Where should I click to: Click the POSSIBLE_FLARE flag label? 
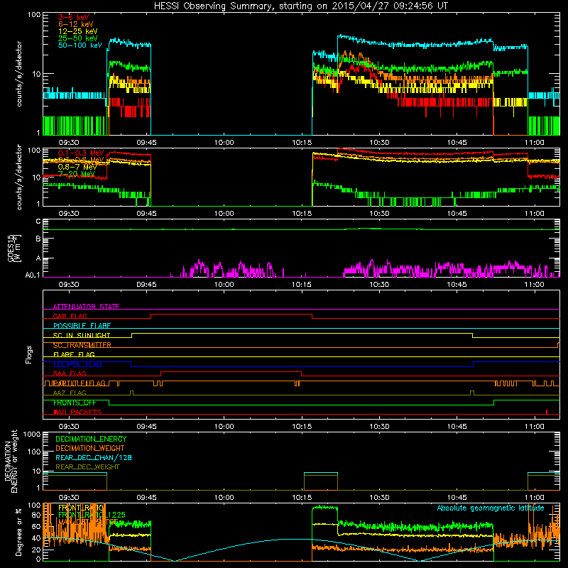coord(82,326)
